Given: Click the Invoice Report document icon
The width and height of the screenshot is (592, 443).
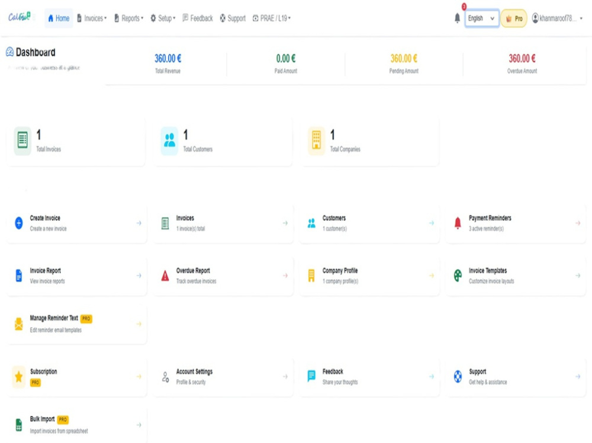Looking at the screenshot, I should pos(19,276).
